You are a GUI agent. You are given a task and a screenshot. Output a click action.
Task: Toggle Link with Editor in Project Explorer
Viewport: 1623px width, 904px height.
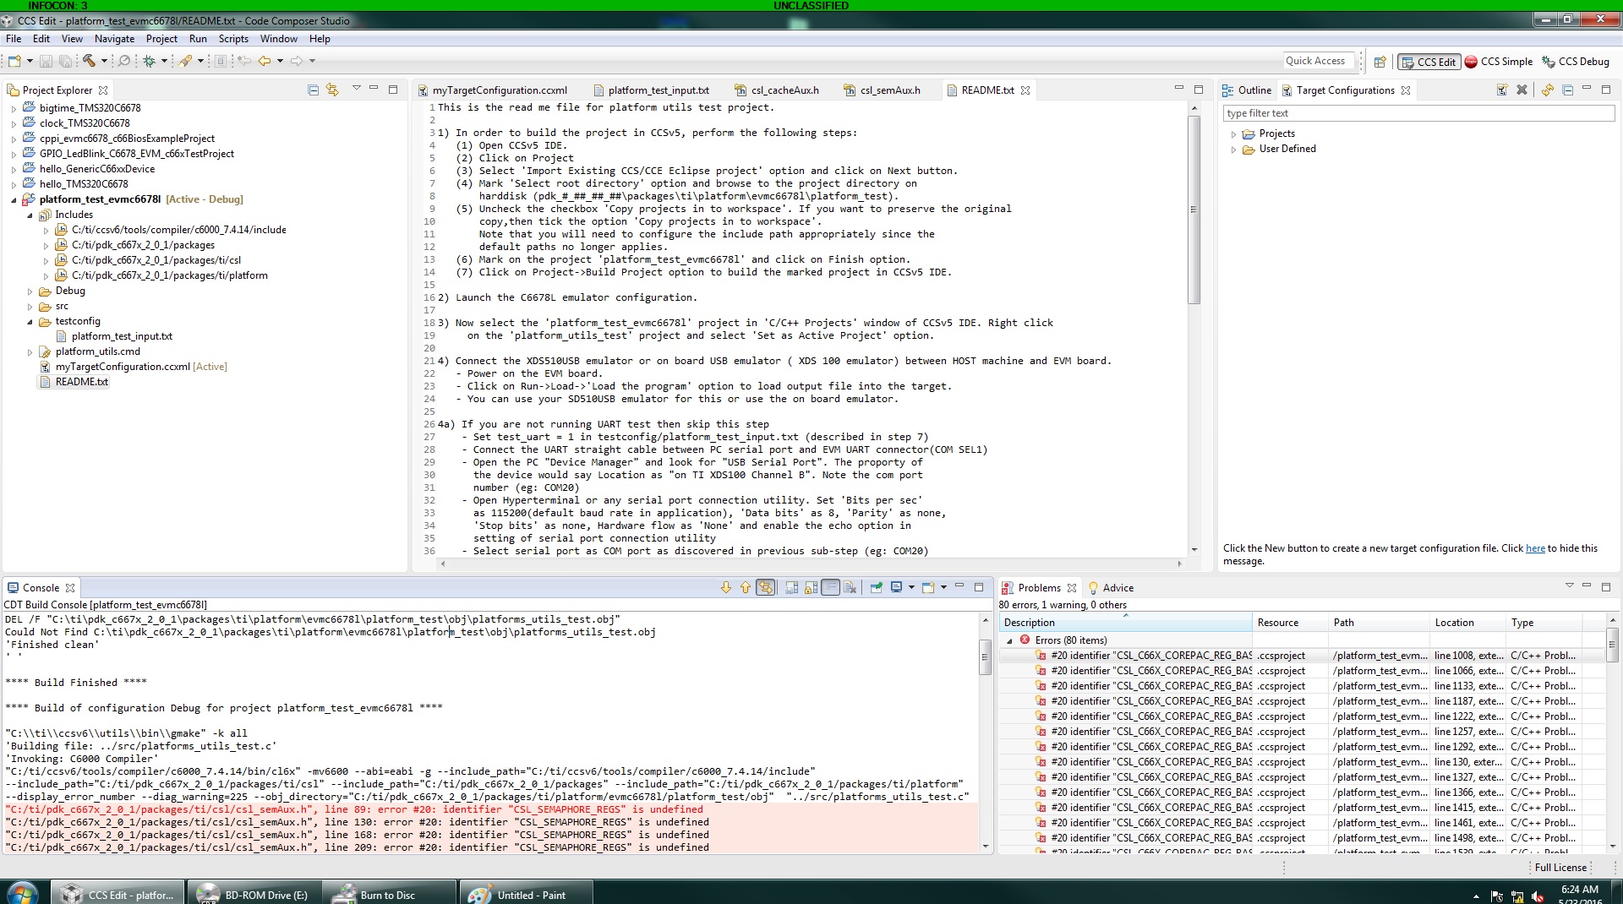click(331, 90)
